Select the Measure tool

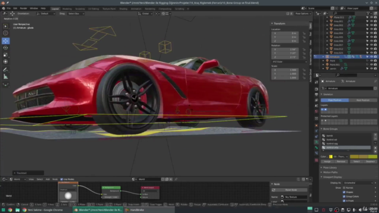[5, 77]
